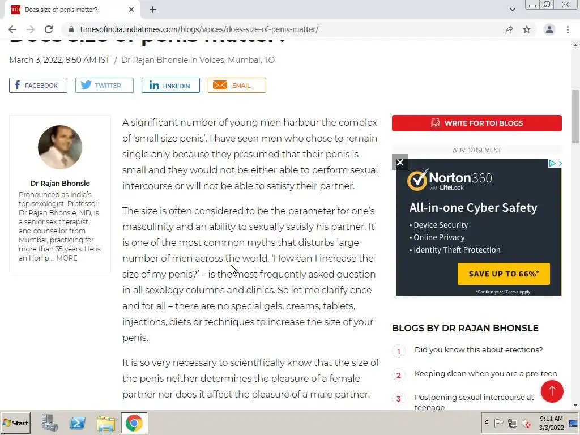Reload the page with the refresh icon
The height and width of the screenshot is (435, 580).
click(49, 29)
